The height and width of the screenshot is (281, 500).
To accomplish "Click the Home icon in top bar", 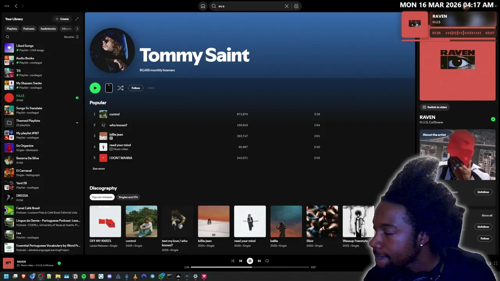I will tap(203, 6).
